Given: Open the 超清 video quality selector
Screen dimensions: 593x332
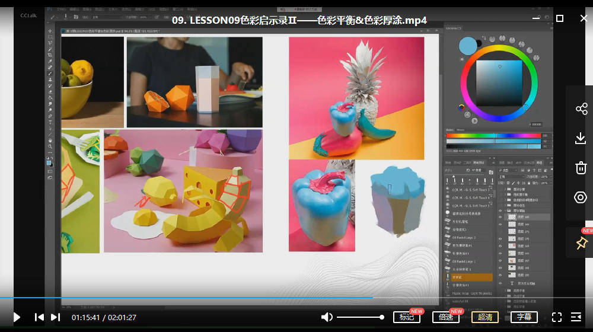Looking at the screenshot, I should tap(485, 317).
